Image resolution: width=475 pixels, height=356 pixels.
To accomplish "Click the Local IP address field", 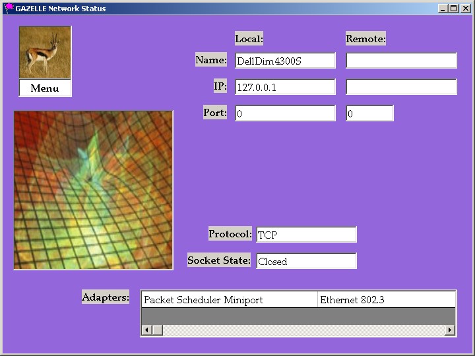I will [x=285, y=87].
